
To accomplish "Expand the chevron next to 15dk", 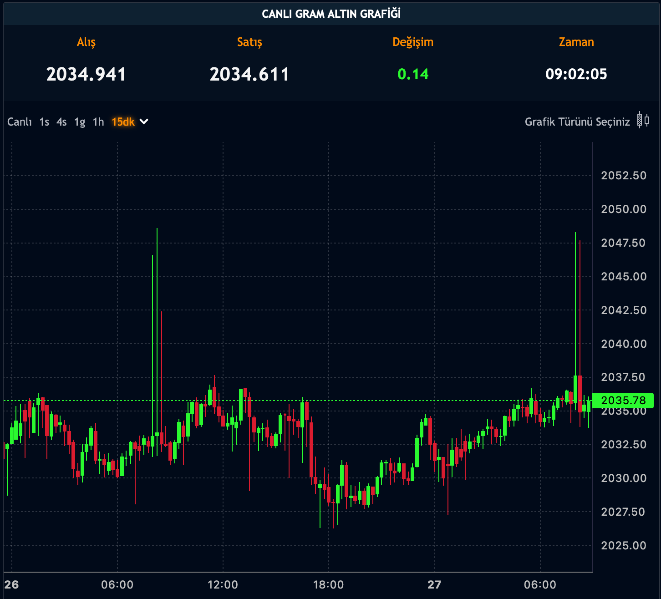I will coord(144,122).
